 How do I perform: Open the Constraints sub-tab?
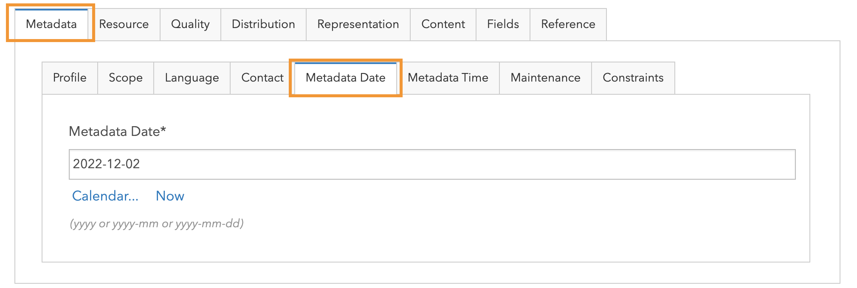pos(633,78)
